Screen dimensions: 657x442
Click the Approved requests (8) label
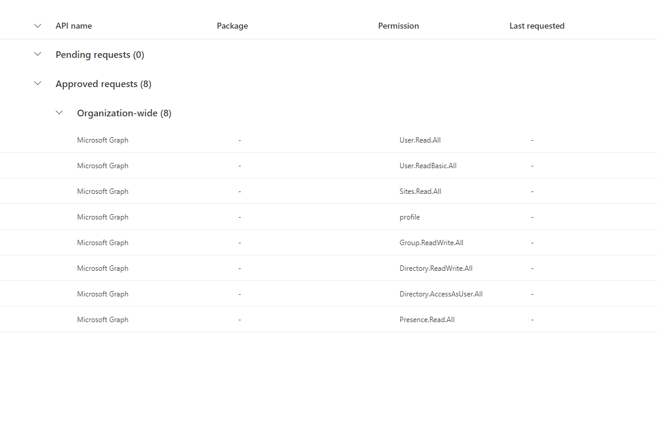click(103, 84)
